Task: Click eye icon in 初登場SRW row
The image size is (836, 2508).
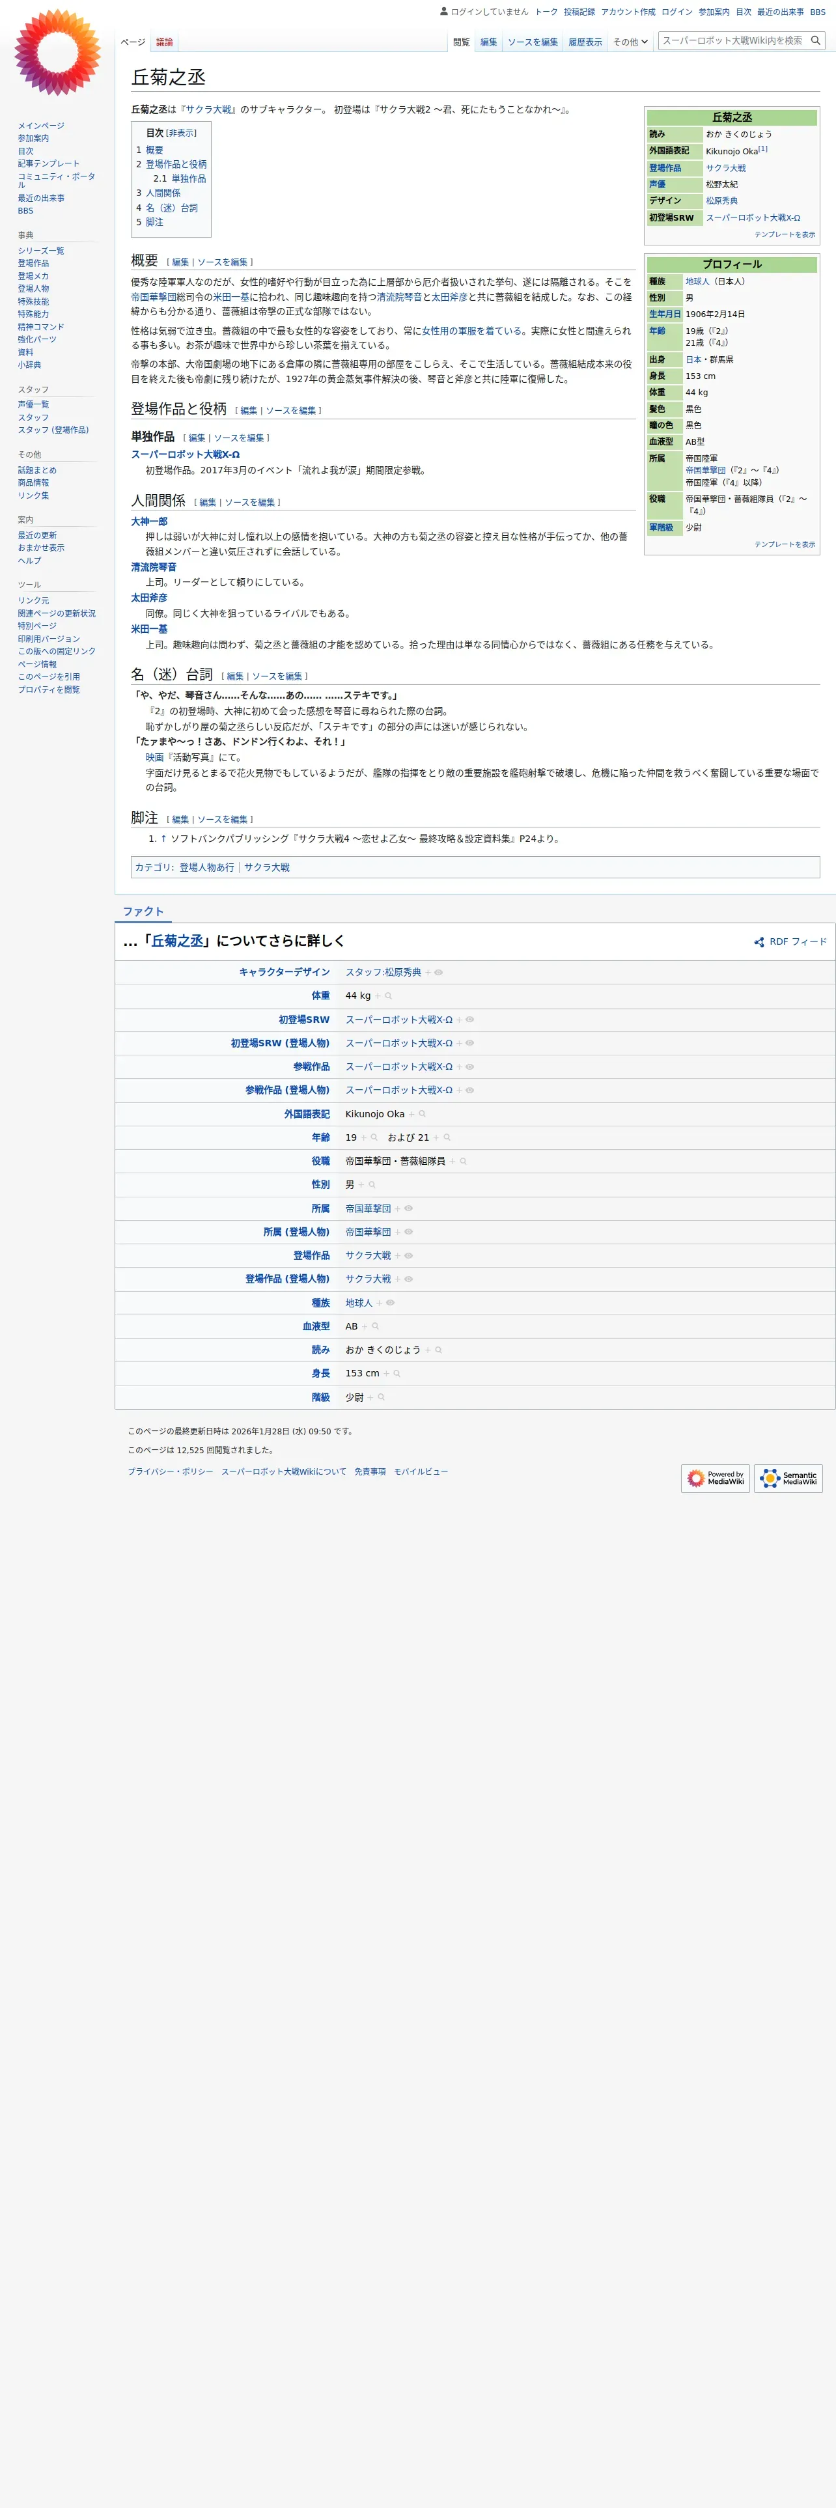Action: pos(470,1020)
